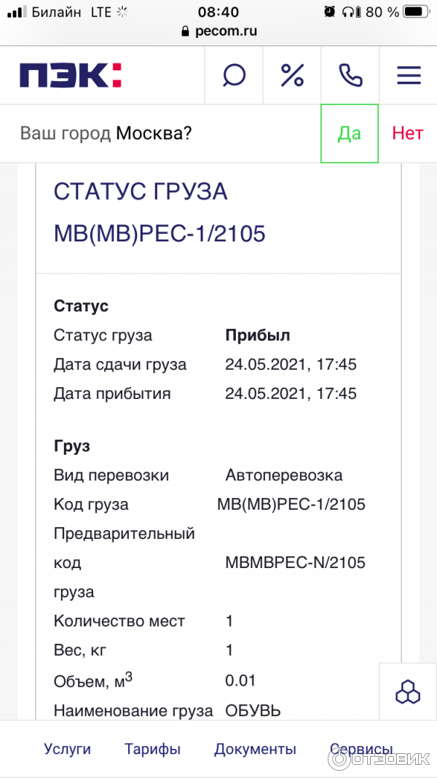
Task: Click the СТАТУС ГРУЗА heading
Action: tap(141, 192)
